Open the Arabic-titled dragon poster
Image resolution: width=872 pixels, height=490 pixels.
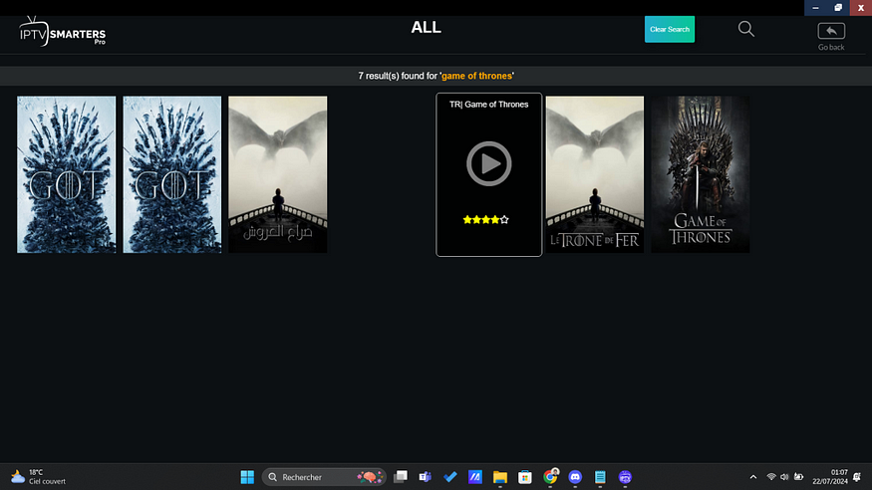pyautogui.click(x=277, y=174)
